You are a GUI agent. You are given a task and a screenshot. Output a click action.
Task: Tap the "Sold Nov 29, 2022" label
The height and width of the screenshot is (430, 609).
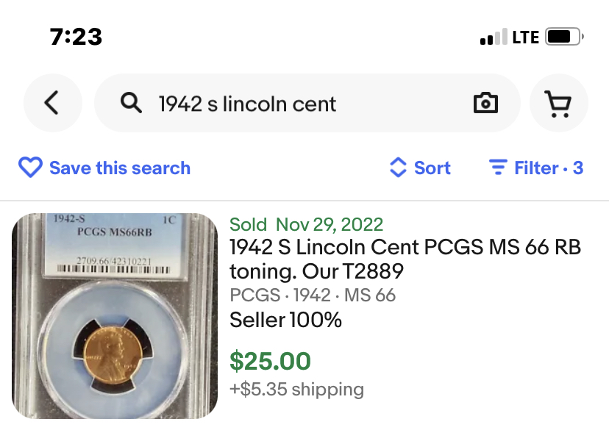306,224
